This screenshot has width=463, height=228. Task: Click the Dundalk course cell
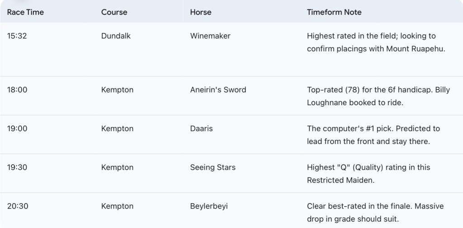pyautogui.click(x=116, y=36)
